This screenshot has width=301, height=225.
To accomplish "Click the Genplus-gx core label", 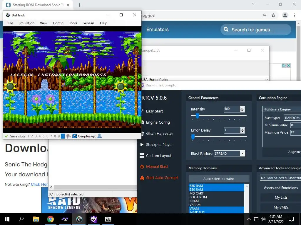I will point(87,136).
